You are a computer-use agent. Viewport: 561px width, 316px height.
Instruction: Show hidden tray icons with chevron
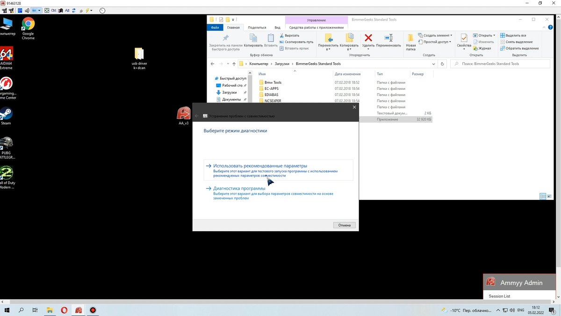pyautogui.click(x=497, y=310)
